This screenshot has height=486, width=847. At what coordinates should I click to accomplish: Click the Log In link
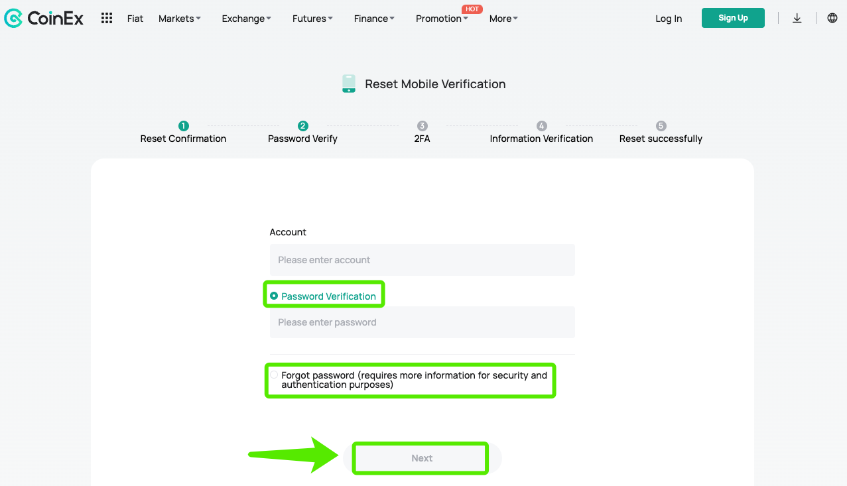[669, 19]
